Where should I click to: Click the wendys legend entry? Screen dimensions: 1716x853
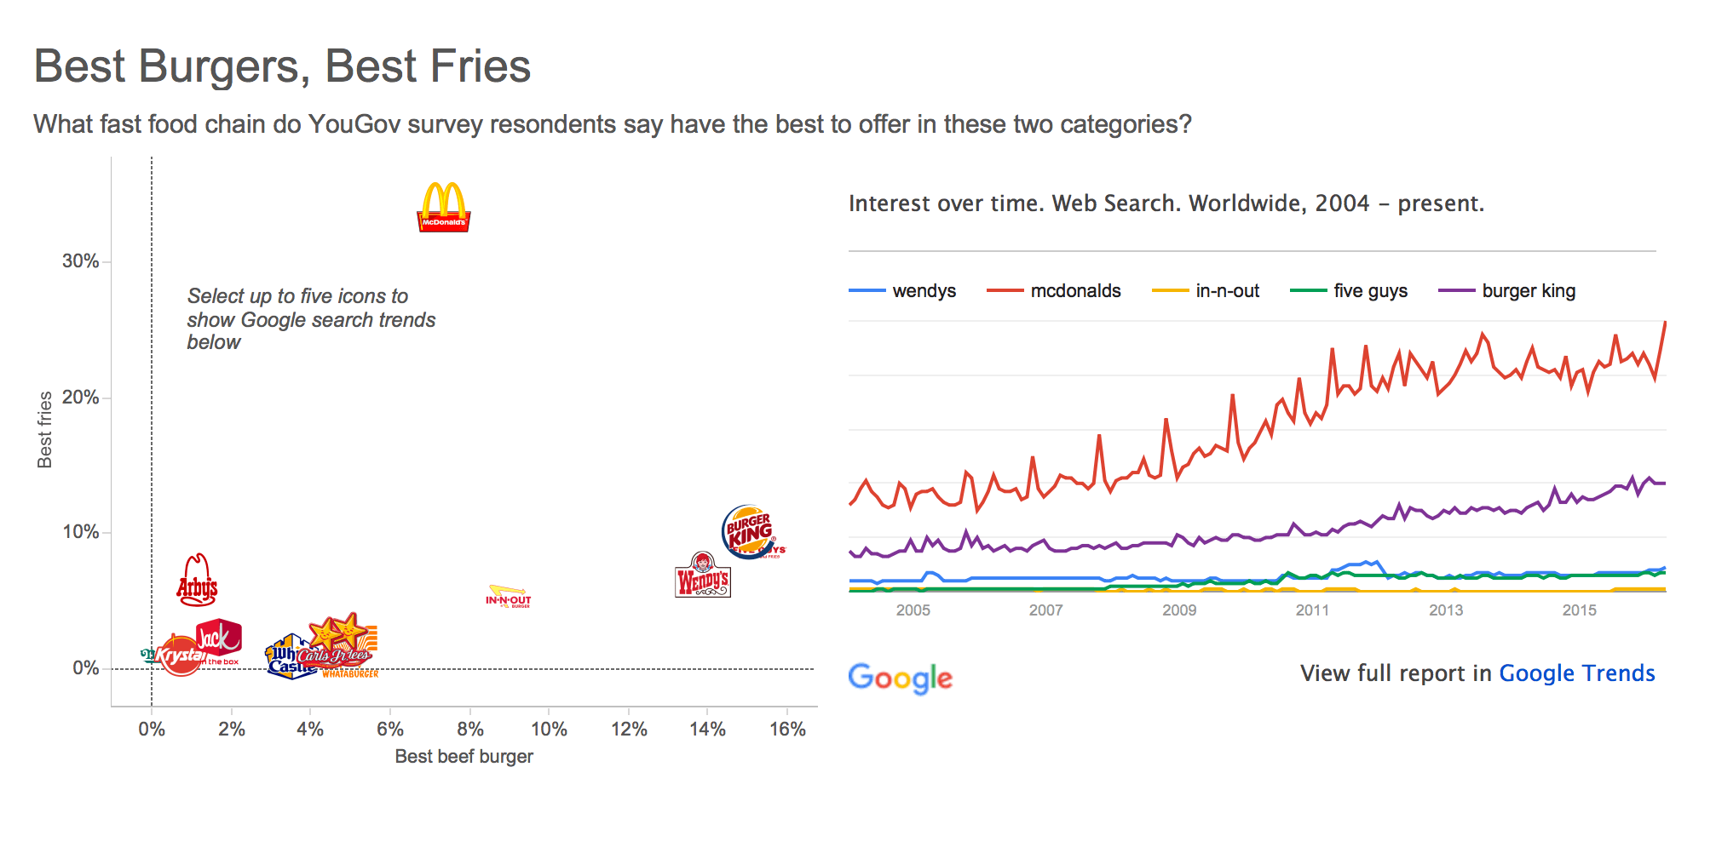pyautogui.click(x=924, y=291)
